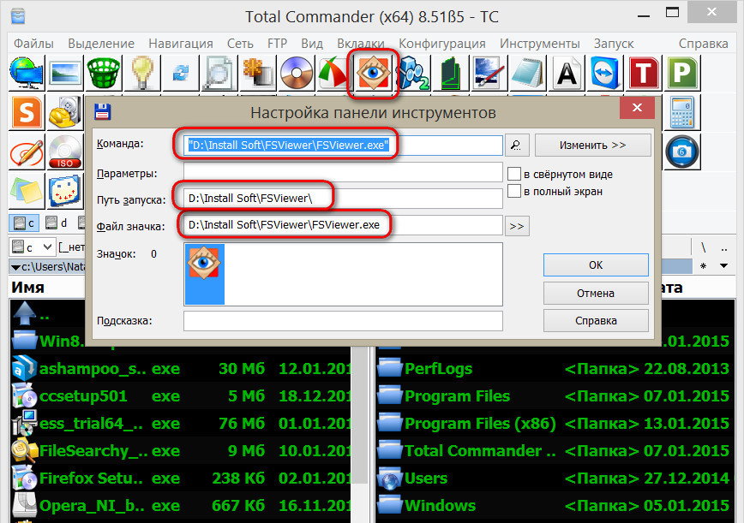
Task: Click into the Команда input field
Action: (343, 145)
